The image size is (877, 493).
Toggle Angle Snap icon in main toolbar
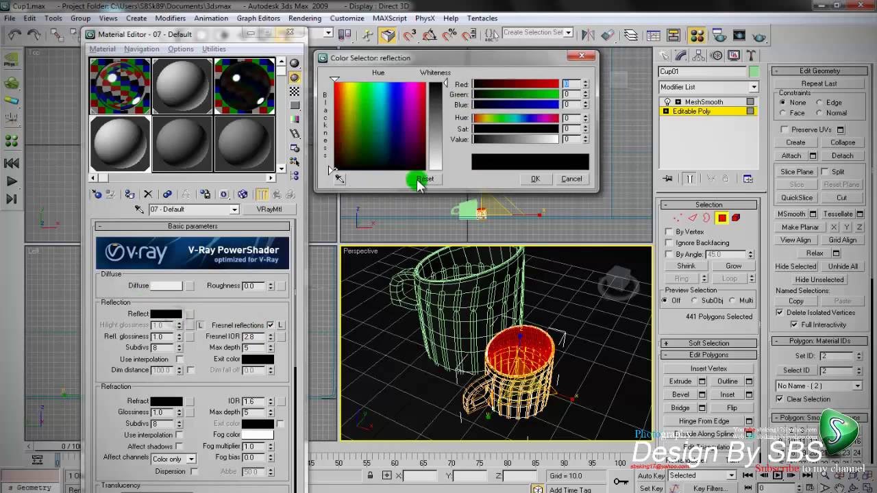tap(430, 36)
